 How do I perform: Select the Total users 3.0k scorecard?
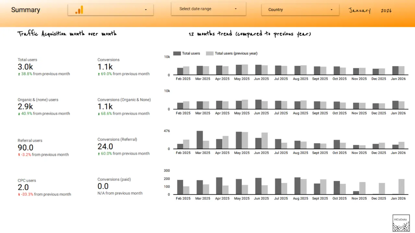pos(25,67)
